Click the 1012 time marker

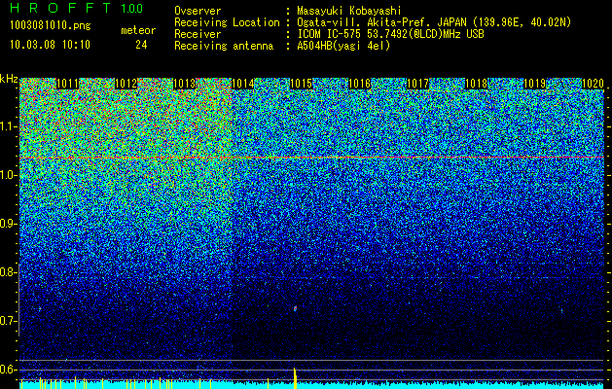pyautogui.click(x=126, y=84)
